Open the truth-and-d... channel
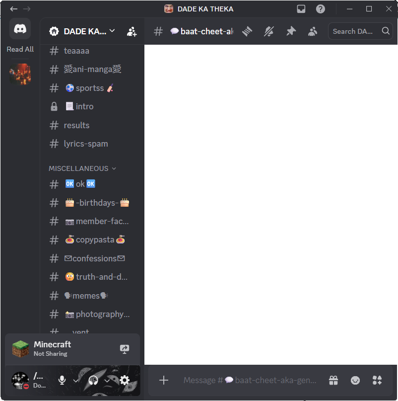This screenshot has width=398, height=401. pos(92,277)
